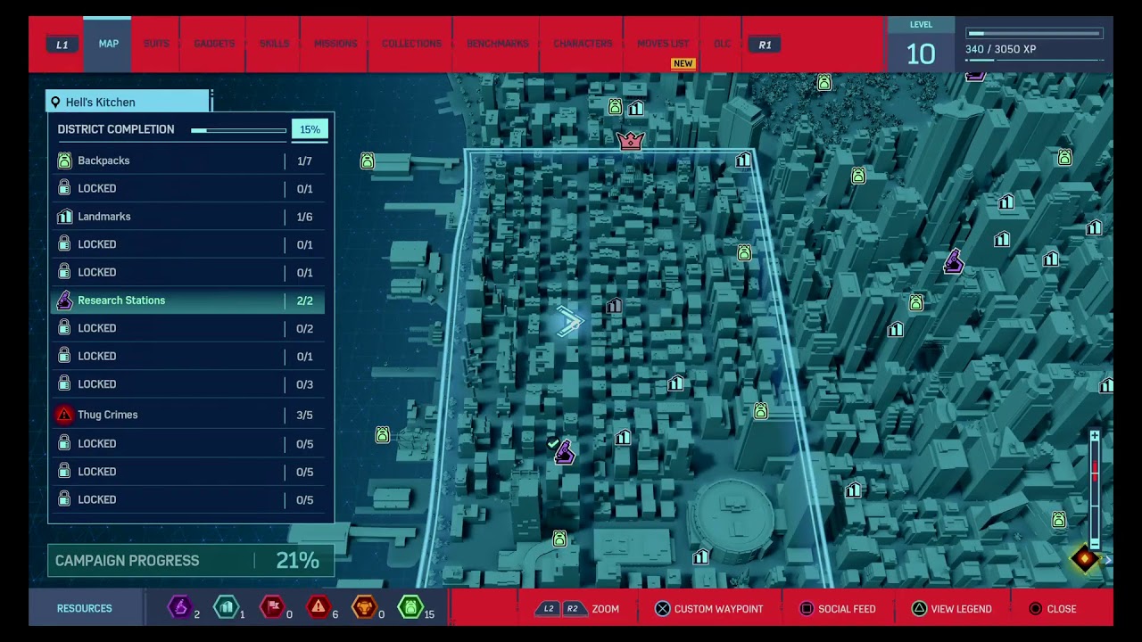Click the District Completion progress bar
1142x642 pixels.
coord(239,130)
